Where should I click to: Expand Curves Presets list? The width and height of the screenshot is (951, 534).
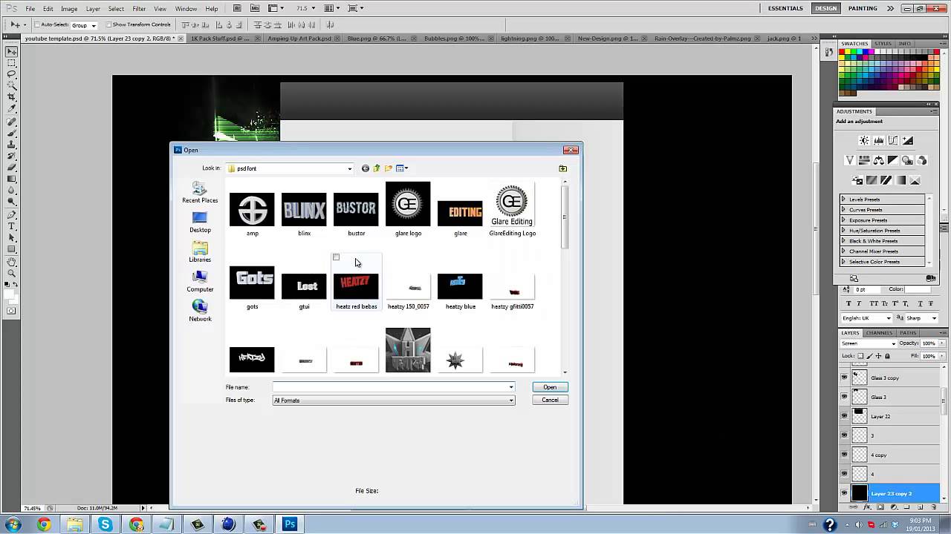coord(843,210)
